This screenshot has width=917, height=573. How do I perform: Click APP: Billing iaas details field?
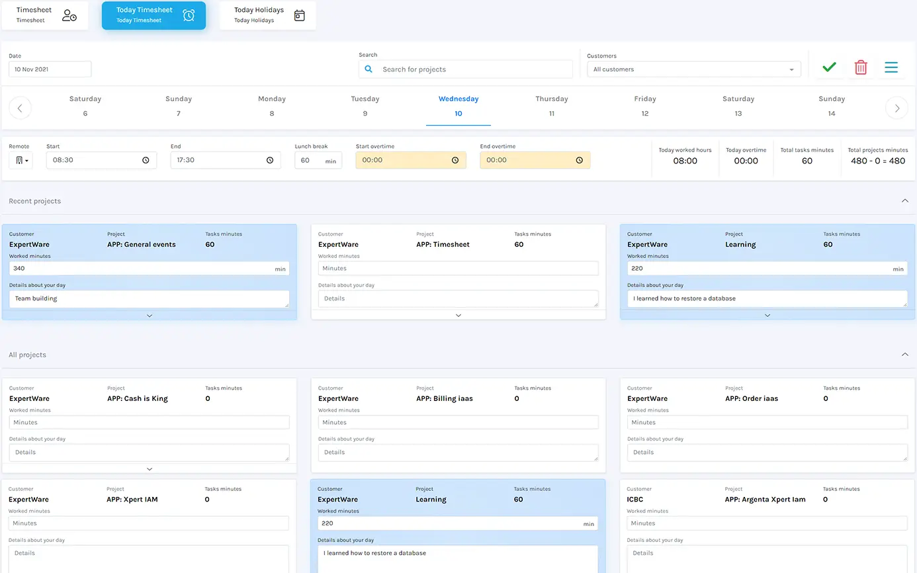pyautogui.click(x=459, y=453)
